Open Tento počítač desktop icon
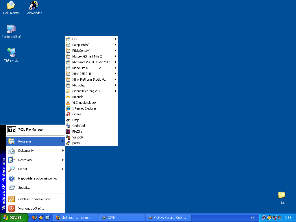Image resolution: width=296 pixels, height=222 pixels. pyautogui.click(x=11, y=29)
